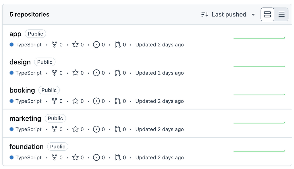The height and width of the screenshot is (169, 294).
Task: Open the issues icon for booking repository
Action: coord(96,101)
